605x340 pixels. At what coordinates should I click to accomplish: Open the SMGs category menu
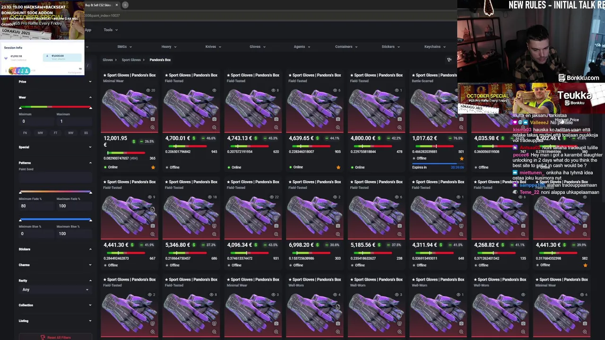coord(124,47)
